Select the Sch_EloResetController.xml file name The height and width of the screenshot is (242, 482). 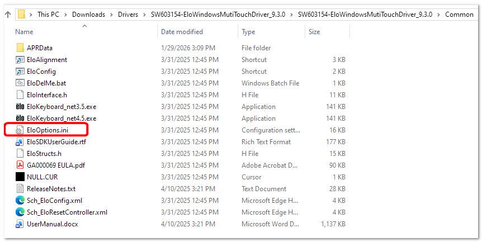67,212
